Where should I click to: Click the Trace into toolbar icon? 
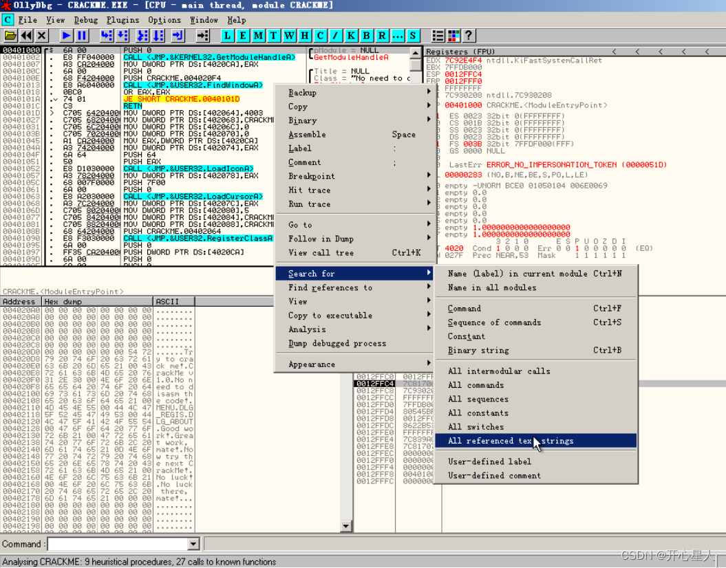(x=142, y=36)
